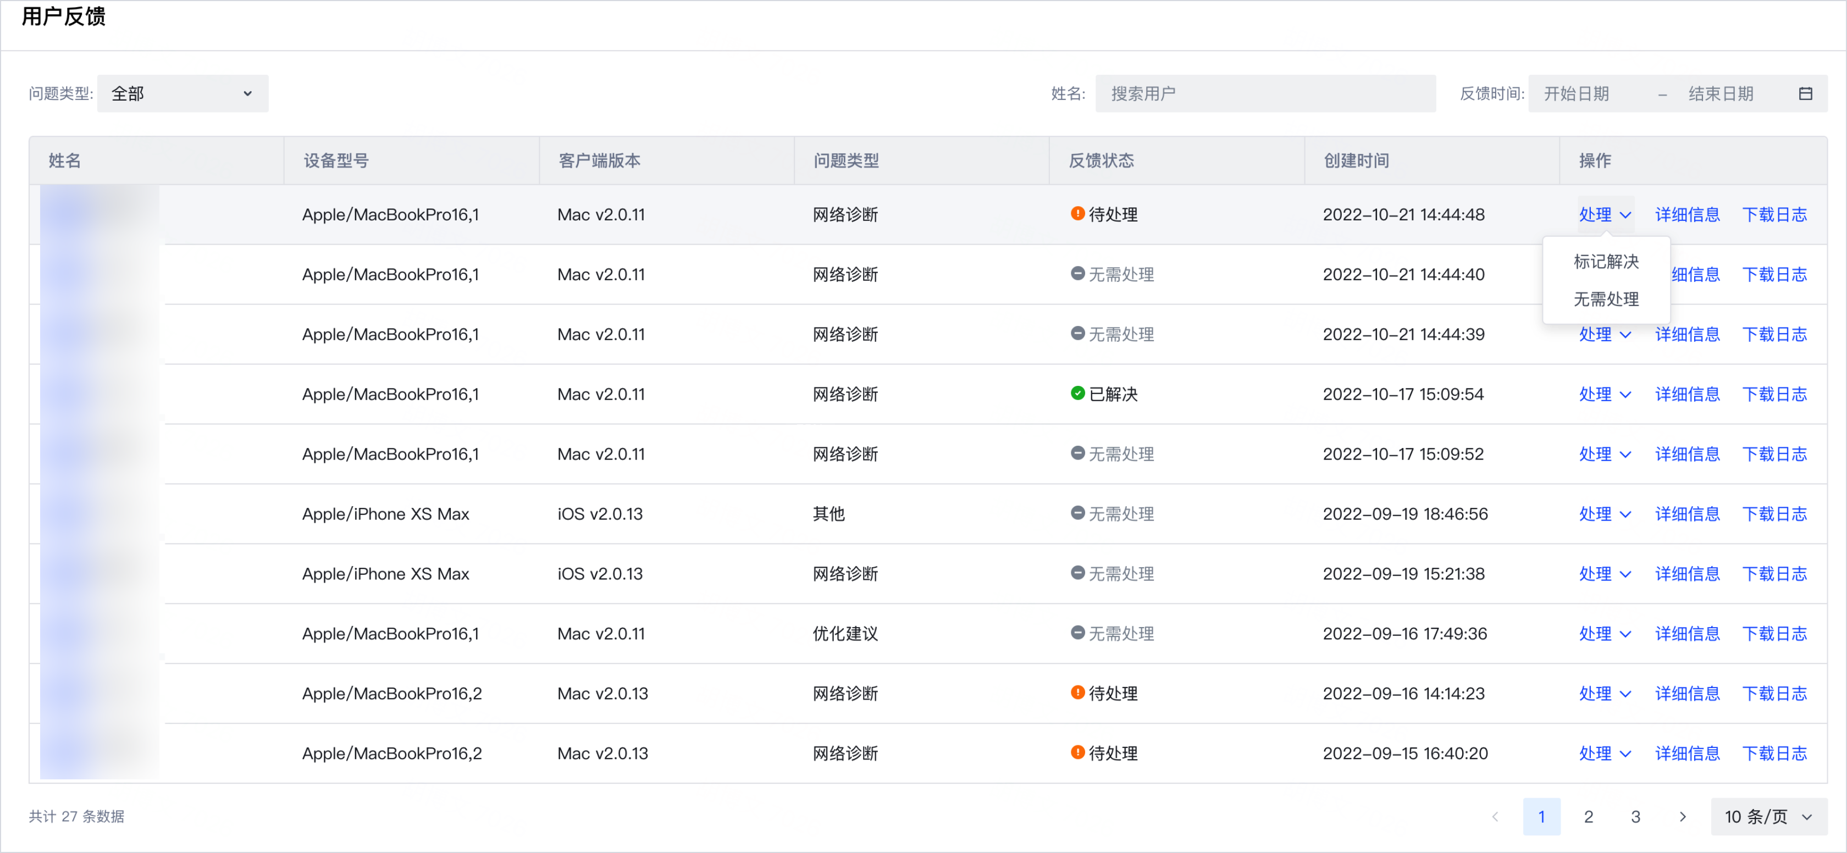Select current page 1 button
Viewport: 1847px width, 853px height.
point(1541,816)
